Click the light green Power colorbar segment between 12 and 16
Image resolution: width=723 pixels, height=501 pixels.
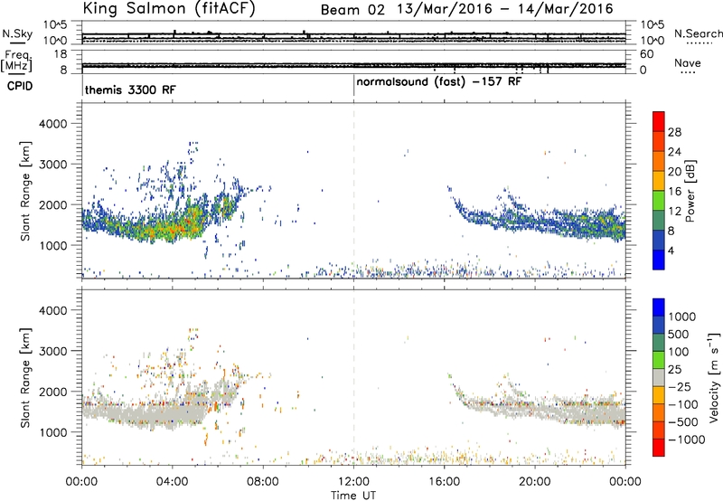point(659,200)
